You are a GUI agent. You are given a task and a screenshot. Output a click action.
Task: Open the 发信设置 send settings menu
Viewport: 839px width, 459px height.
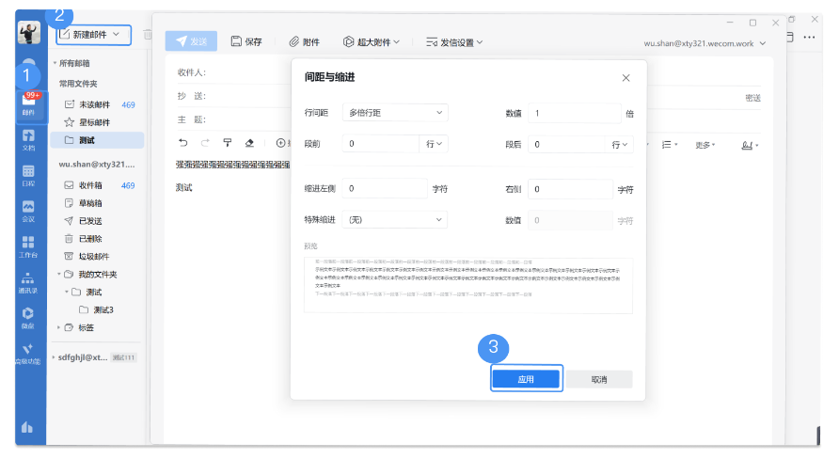(455, 41)
